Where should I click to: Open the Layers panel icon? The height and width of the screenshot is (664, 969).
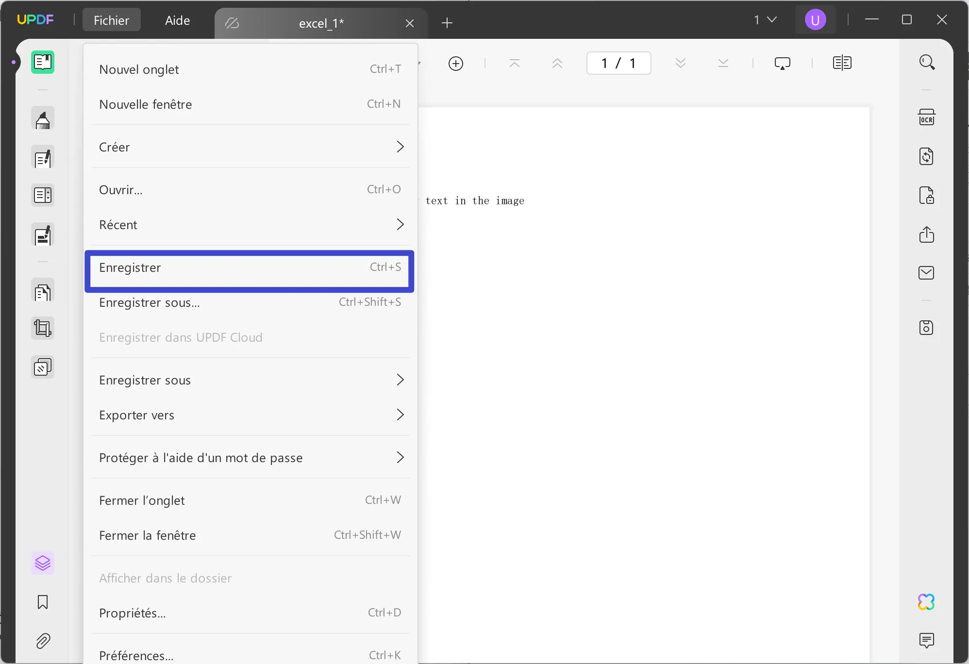point(43,563)
